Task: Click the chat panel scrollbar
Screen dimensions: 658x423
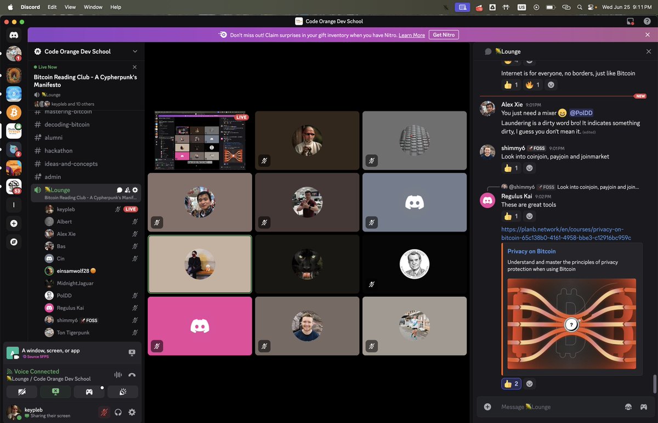Action: (654, 383)
